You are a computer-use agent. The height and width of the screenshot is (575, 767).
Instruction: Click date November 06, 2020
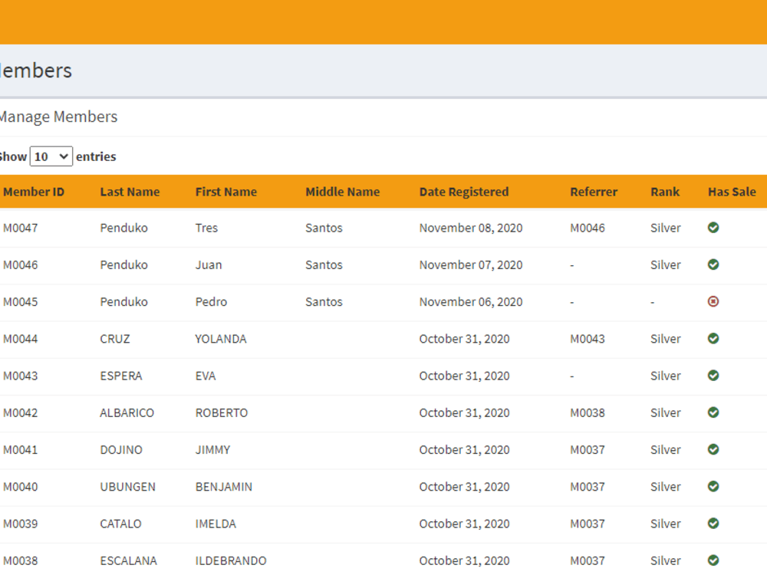pyautogui.click(x=471, y=301)
